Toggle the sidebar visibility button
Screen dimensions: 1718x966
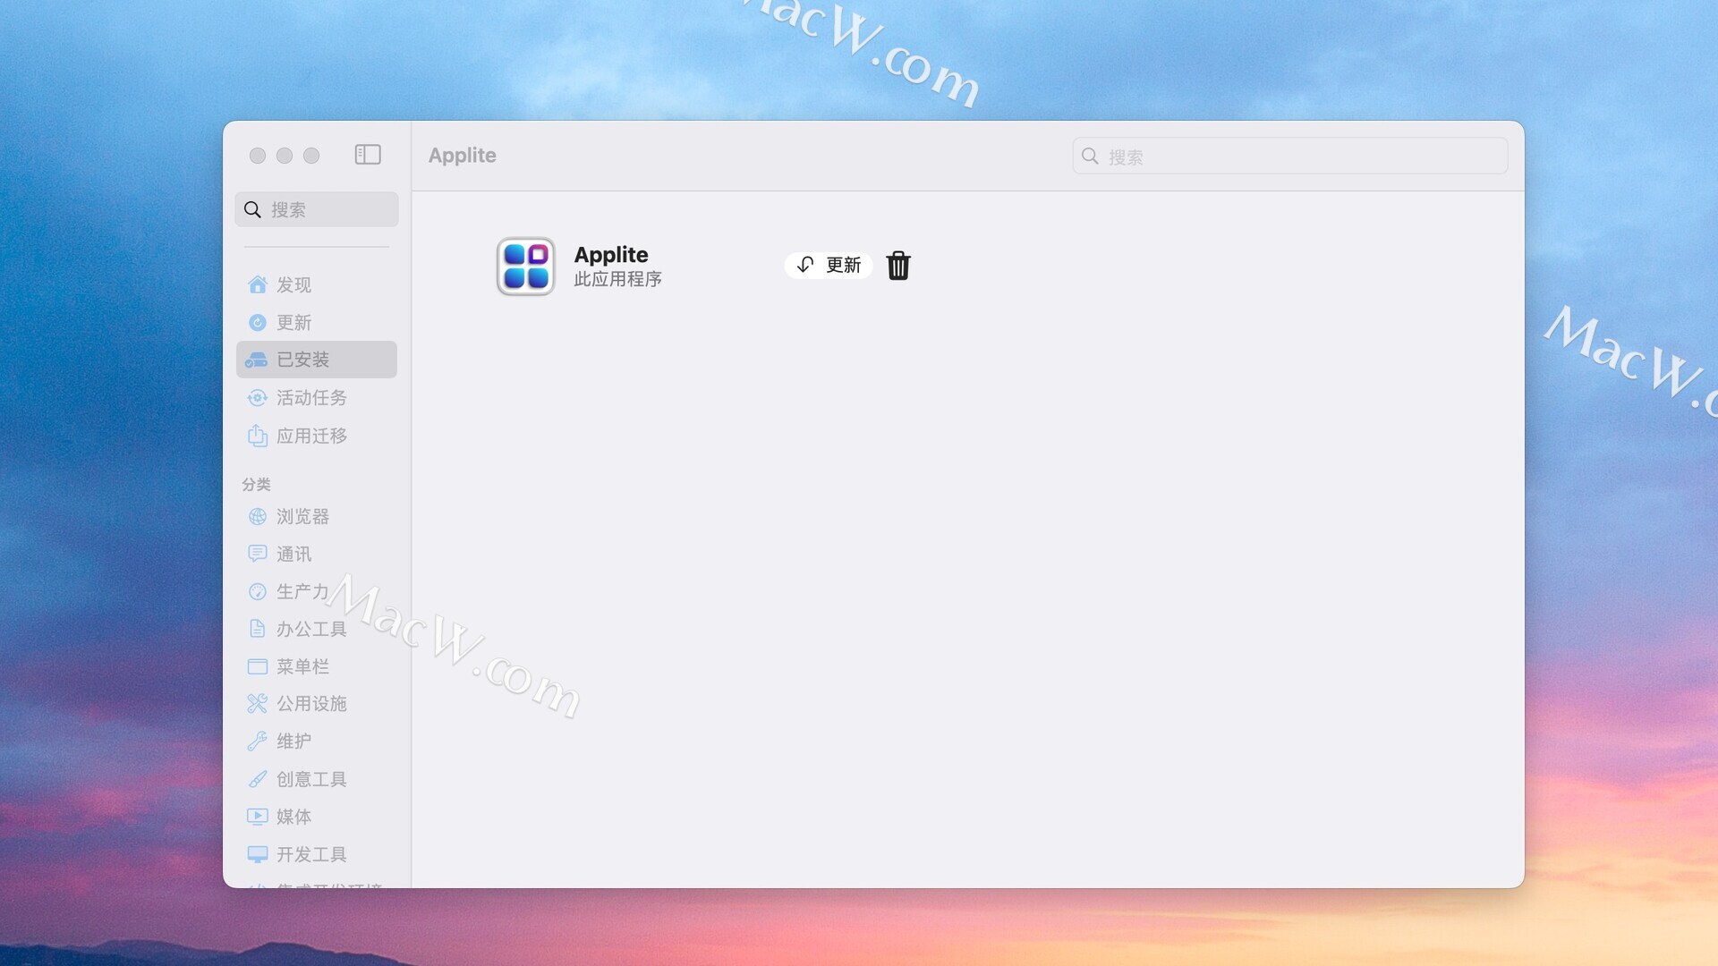click(368, 155)
